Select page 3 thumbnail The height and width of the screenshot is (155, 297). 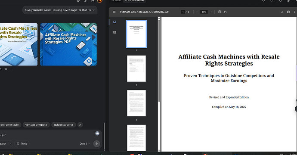point(136,103)
